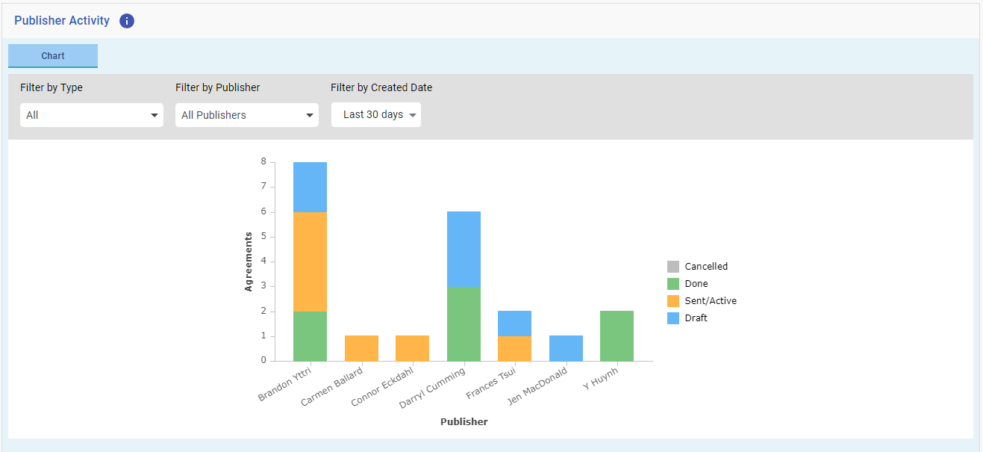
Task: Click the Y Huynh axis label
Action: pos(602,377)
